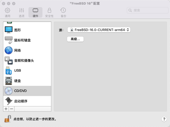Select the 图形 label in hardware list

pos(18,30)
